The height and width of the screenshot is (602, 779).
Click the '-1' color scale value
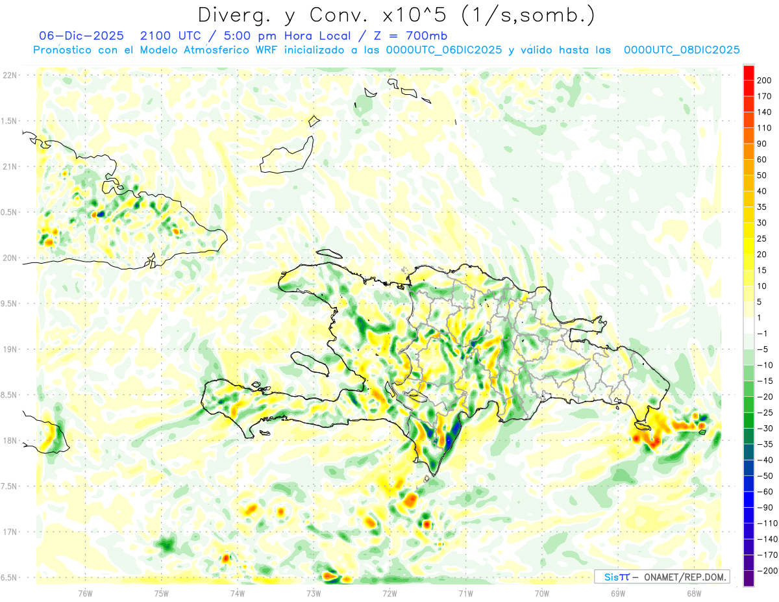tap(762, 333)
